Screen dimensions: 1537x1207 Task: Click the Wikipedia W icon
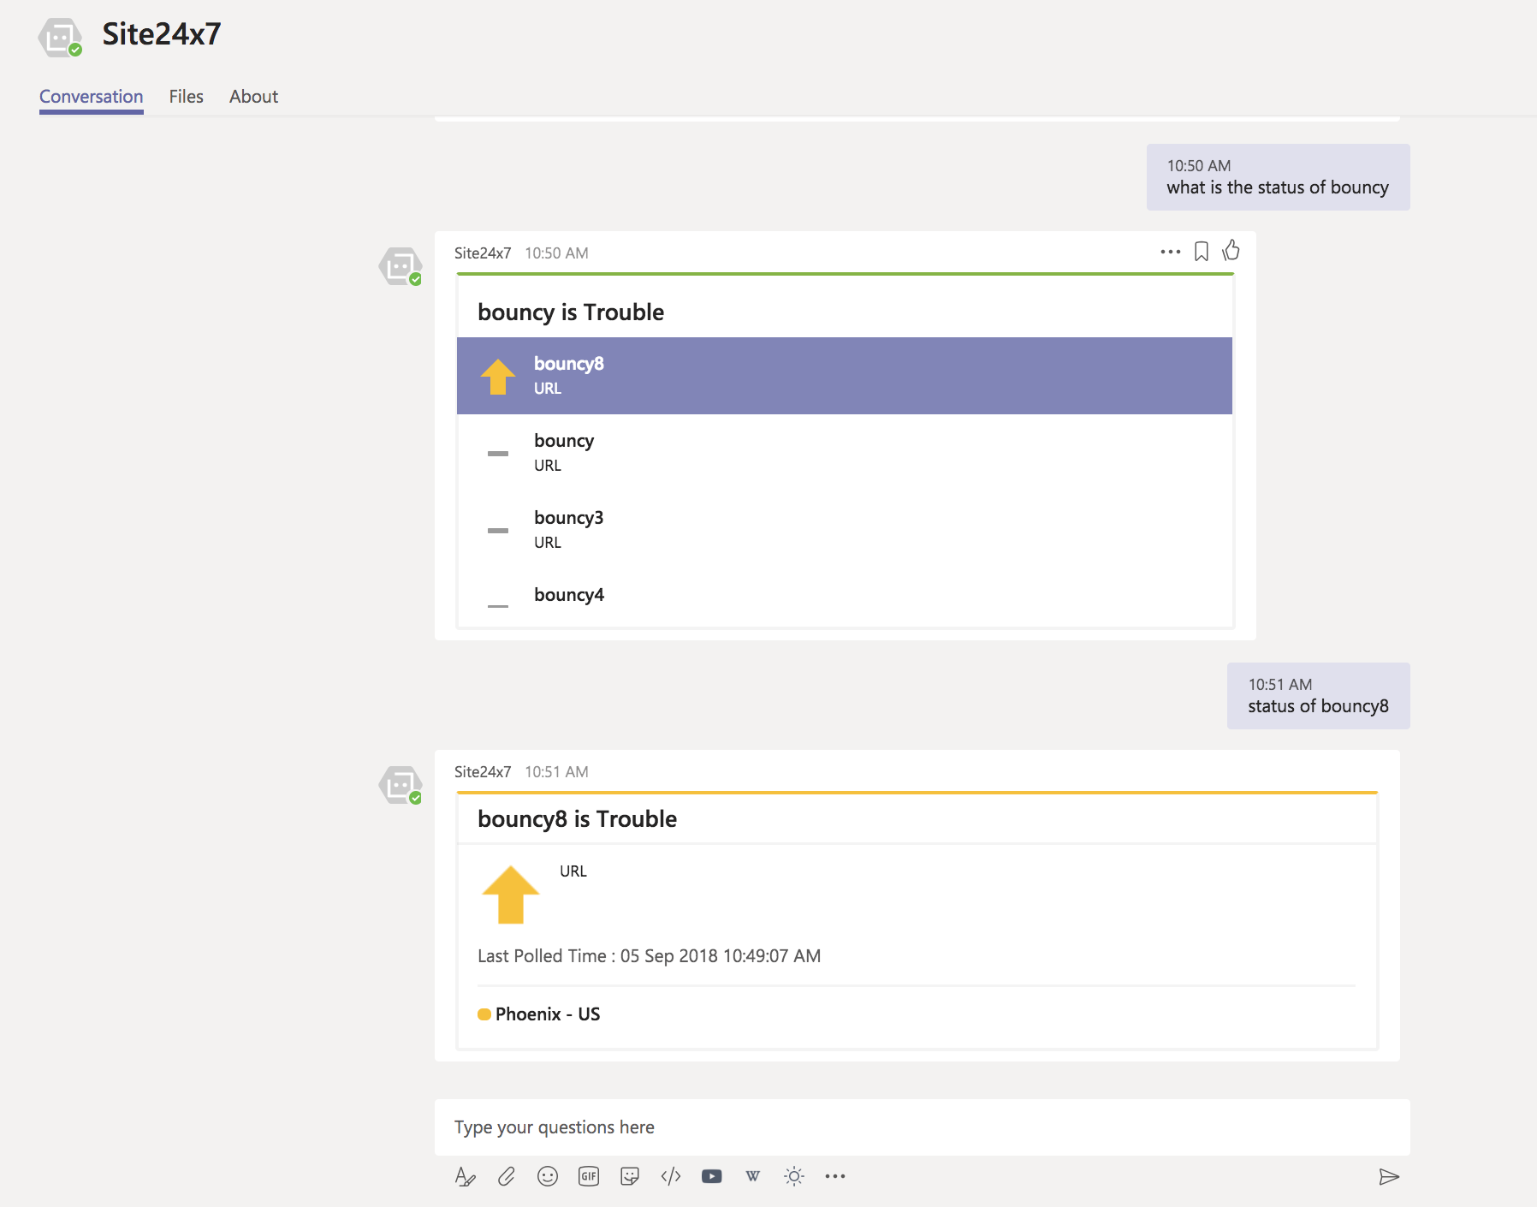click(753, 1177)
